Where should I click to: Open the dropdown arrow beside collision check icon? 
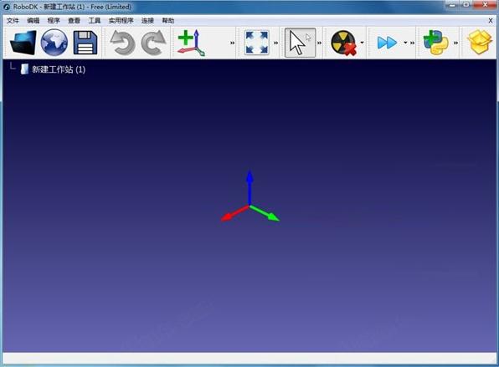click(362, 43)
